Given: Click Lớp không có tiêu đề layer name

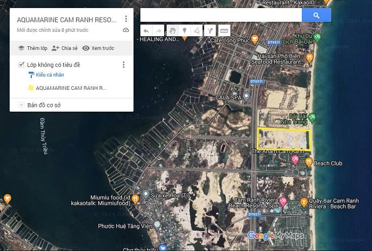Looking at the screenshot, I should tap(54, 65).
